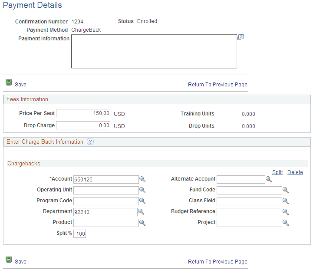Look up Class Field with magnifier icon

[286, 201]
